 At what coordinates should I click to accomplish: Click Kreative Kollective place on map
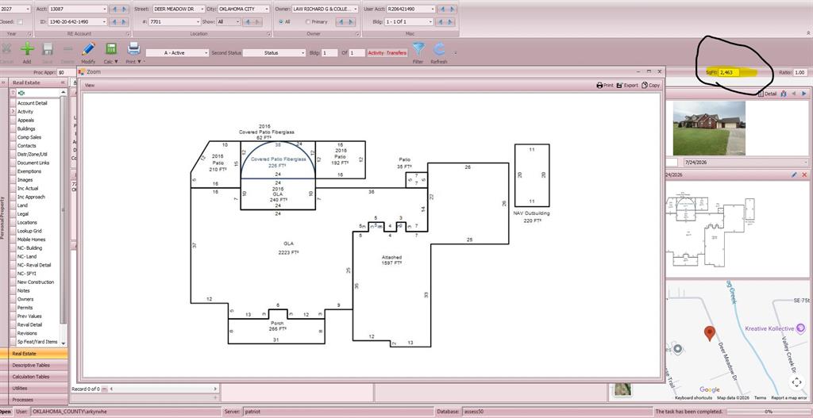(x=776, y=328)
